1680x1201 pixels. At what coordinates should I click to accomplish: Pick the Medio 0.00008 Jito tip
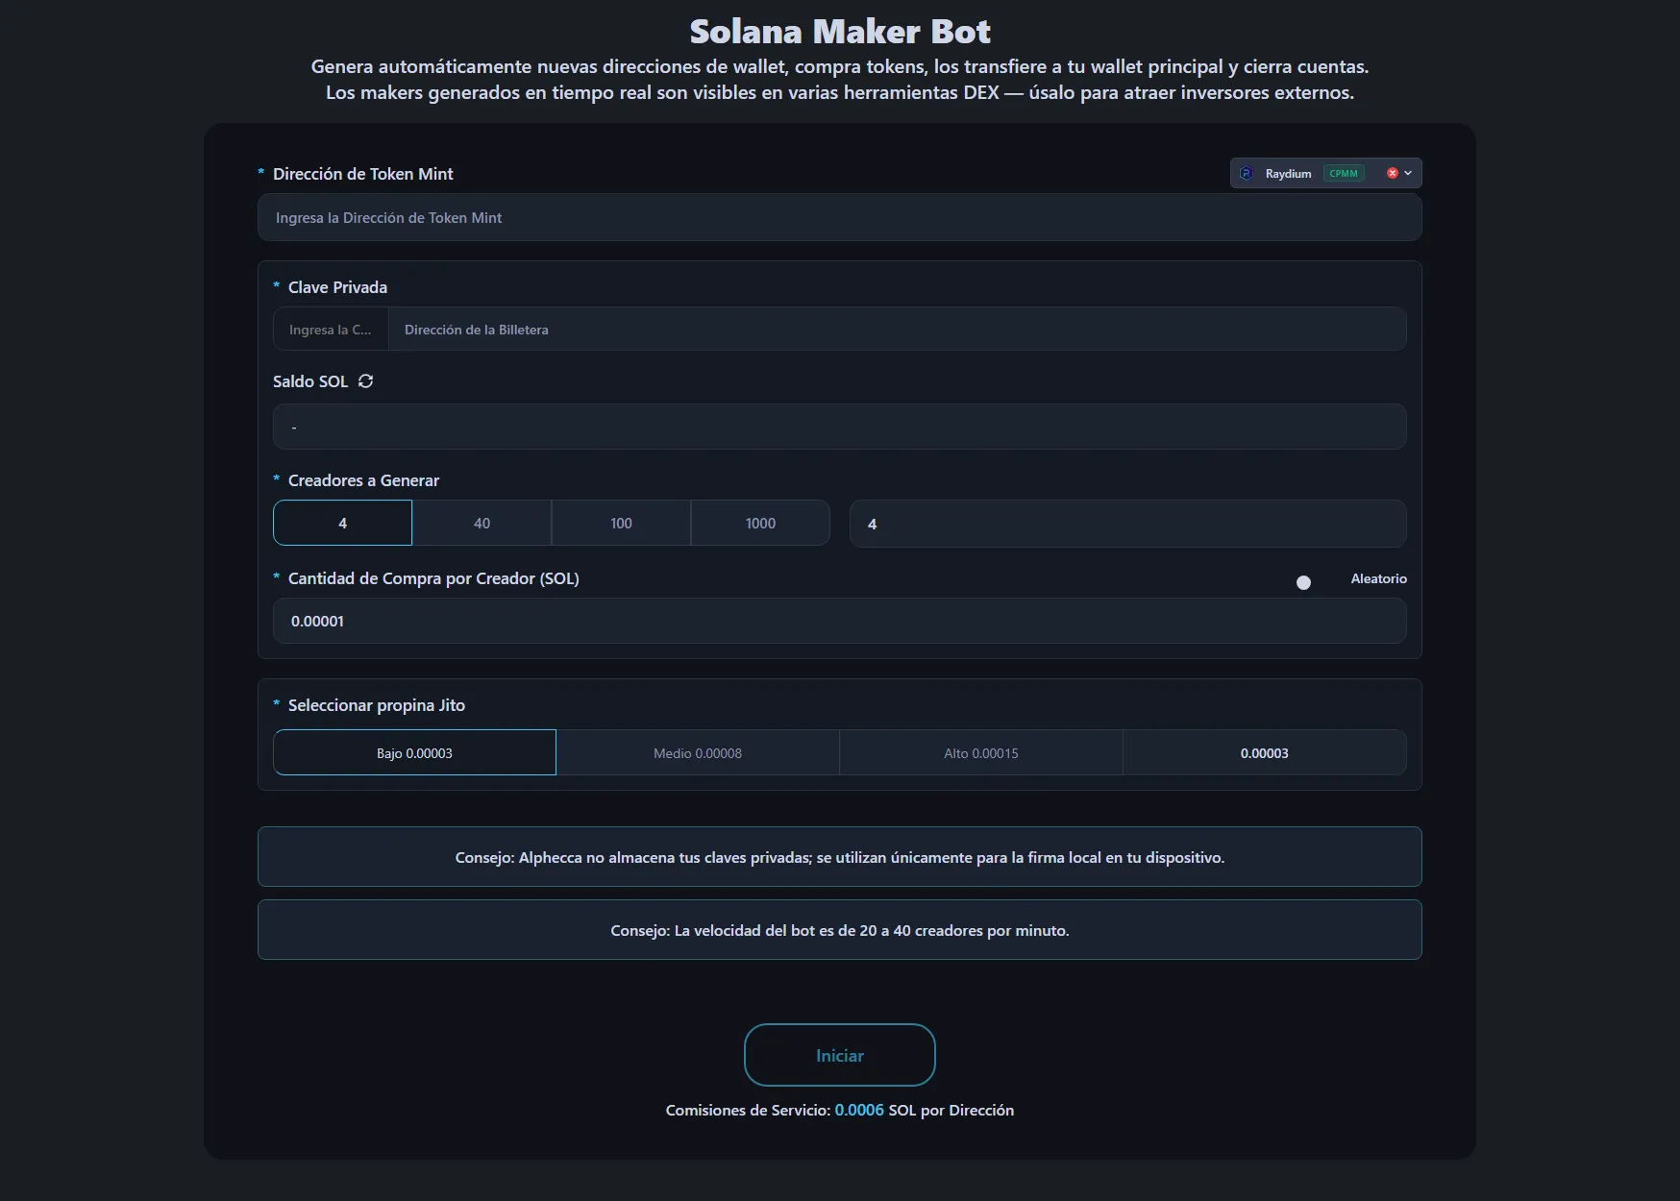click(698, 753)
